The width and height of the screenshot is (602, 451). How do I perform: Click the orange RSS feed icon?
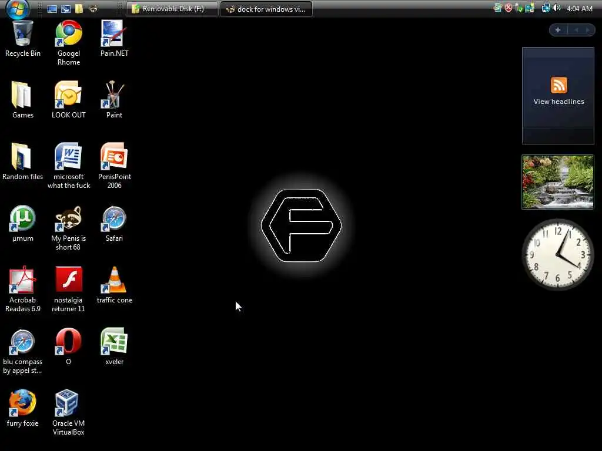click(558, 85)
